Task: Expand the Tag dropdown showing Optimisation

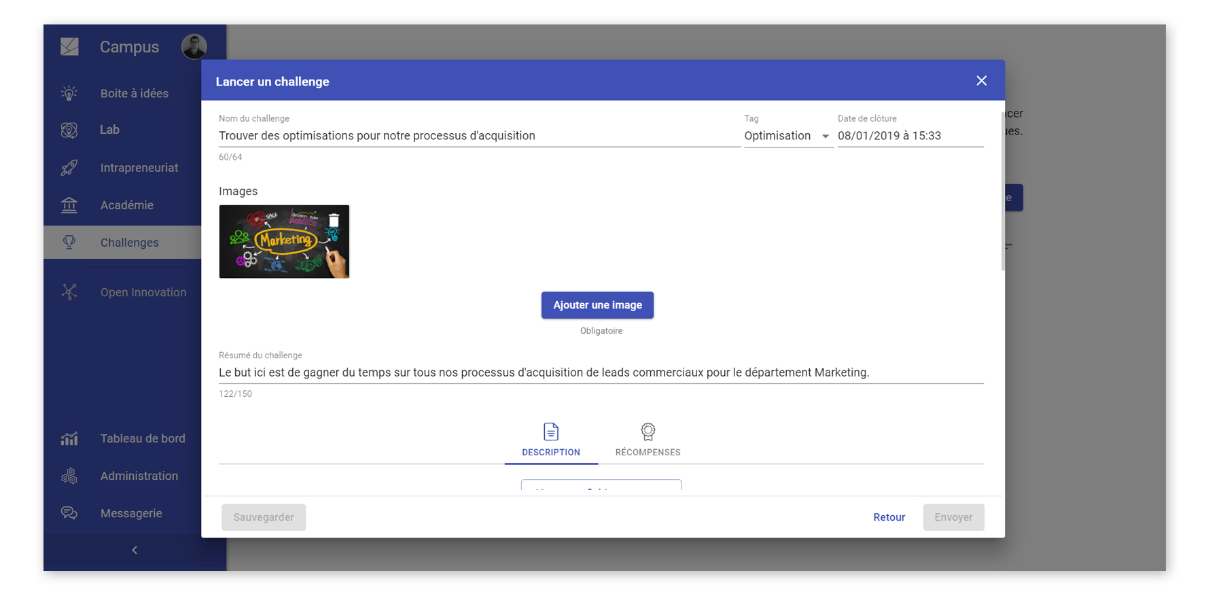Action: [788, 136]
